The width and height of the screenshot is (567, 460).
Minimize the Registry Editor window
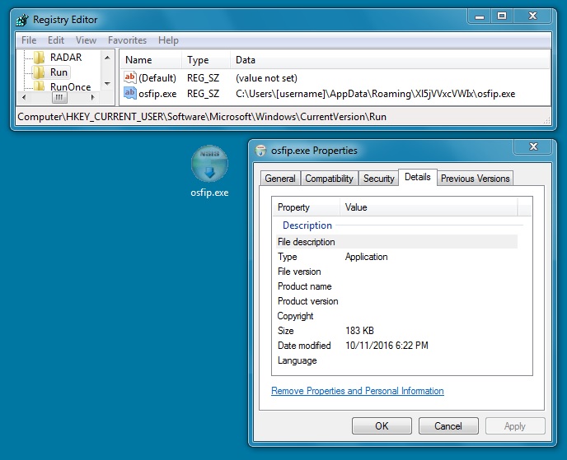click(480, 16)
